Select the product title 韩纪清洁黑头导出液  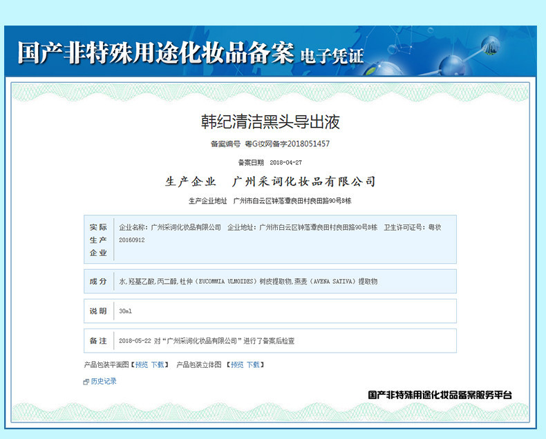[x=270, y=122]
